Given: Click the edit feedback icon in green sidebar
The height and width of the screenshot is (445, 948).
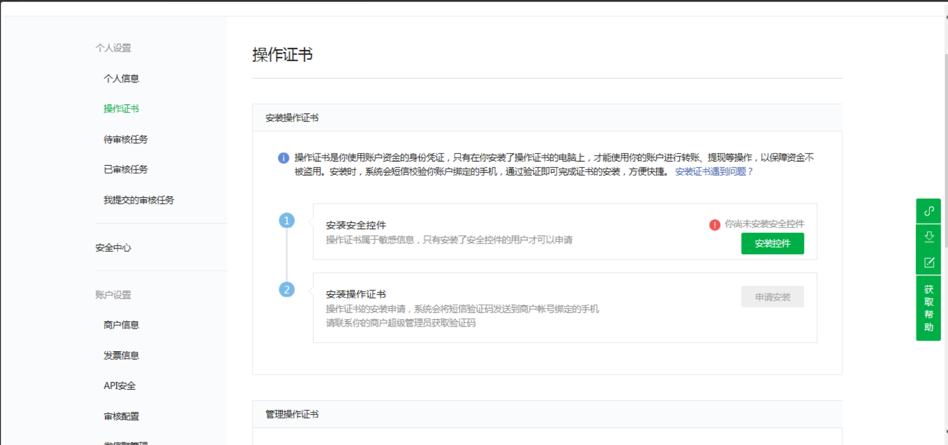Looking at the screenshot, I should pyautogui.click(x=928, y=262).
